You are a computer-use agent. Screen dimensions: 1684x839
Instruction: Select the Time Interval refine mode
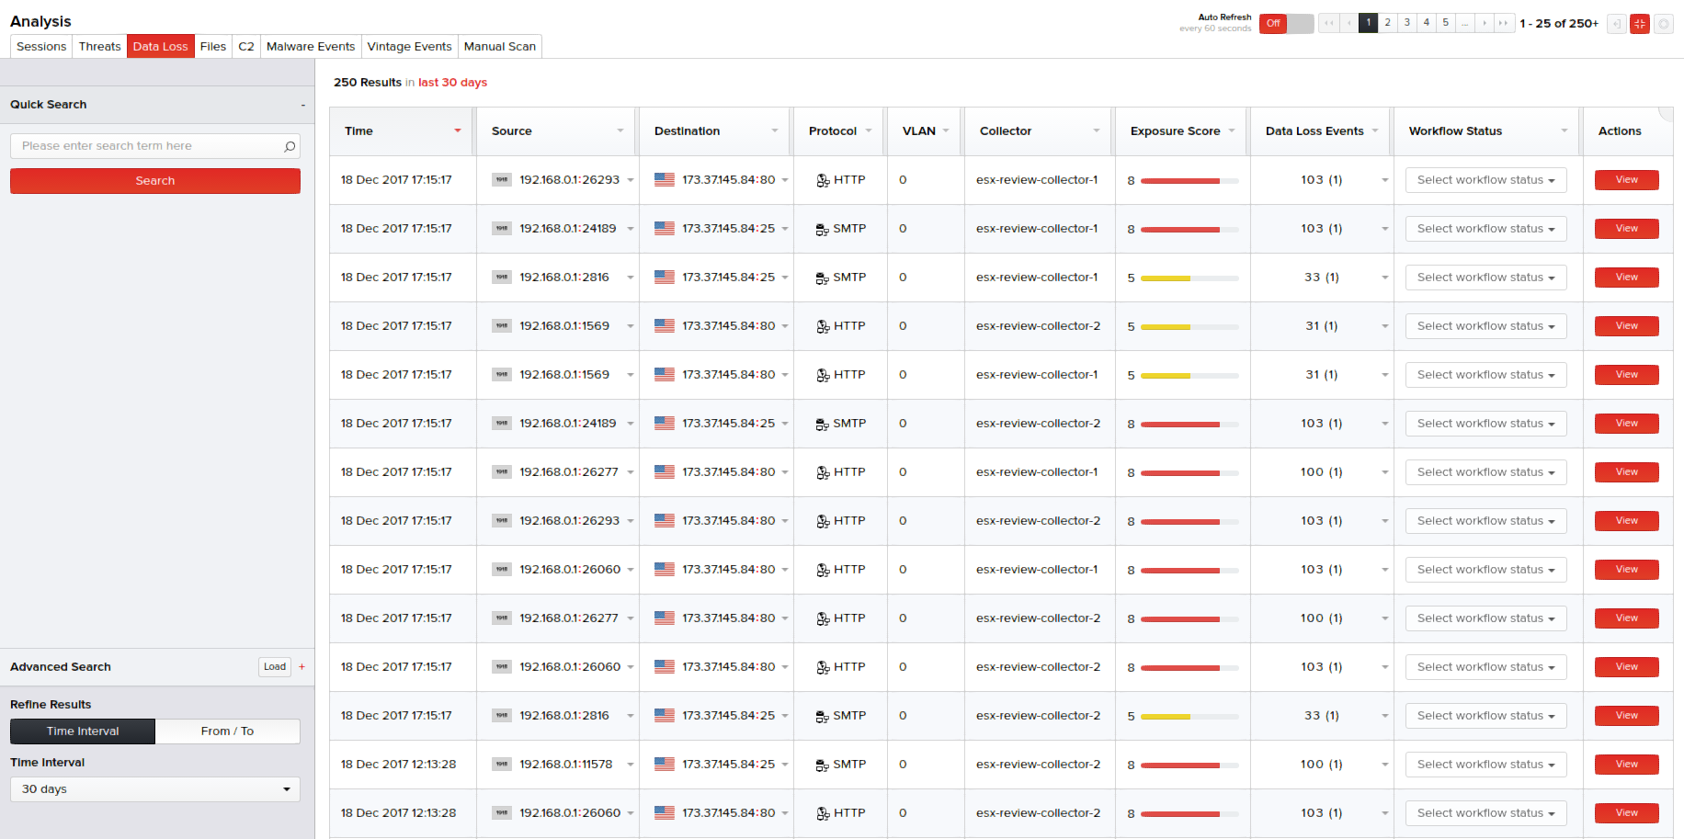tap(83, 731)
